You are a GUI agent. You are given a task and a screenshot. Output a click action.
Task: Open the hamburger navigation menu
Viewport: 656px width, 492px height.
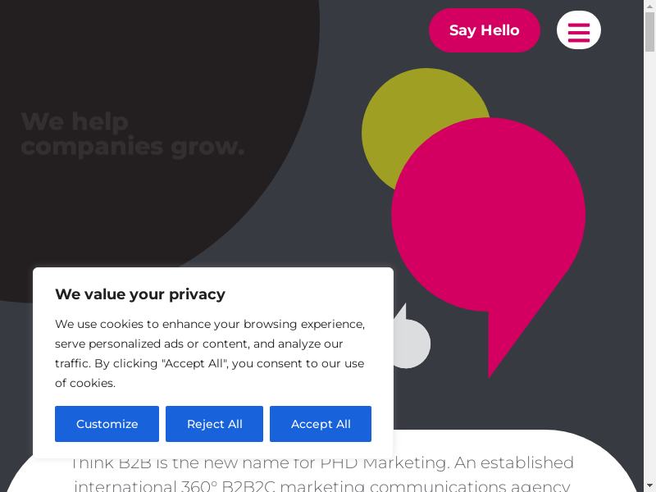(578, 30)
